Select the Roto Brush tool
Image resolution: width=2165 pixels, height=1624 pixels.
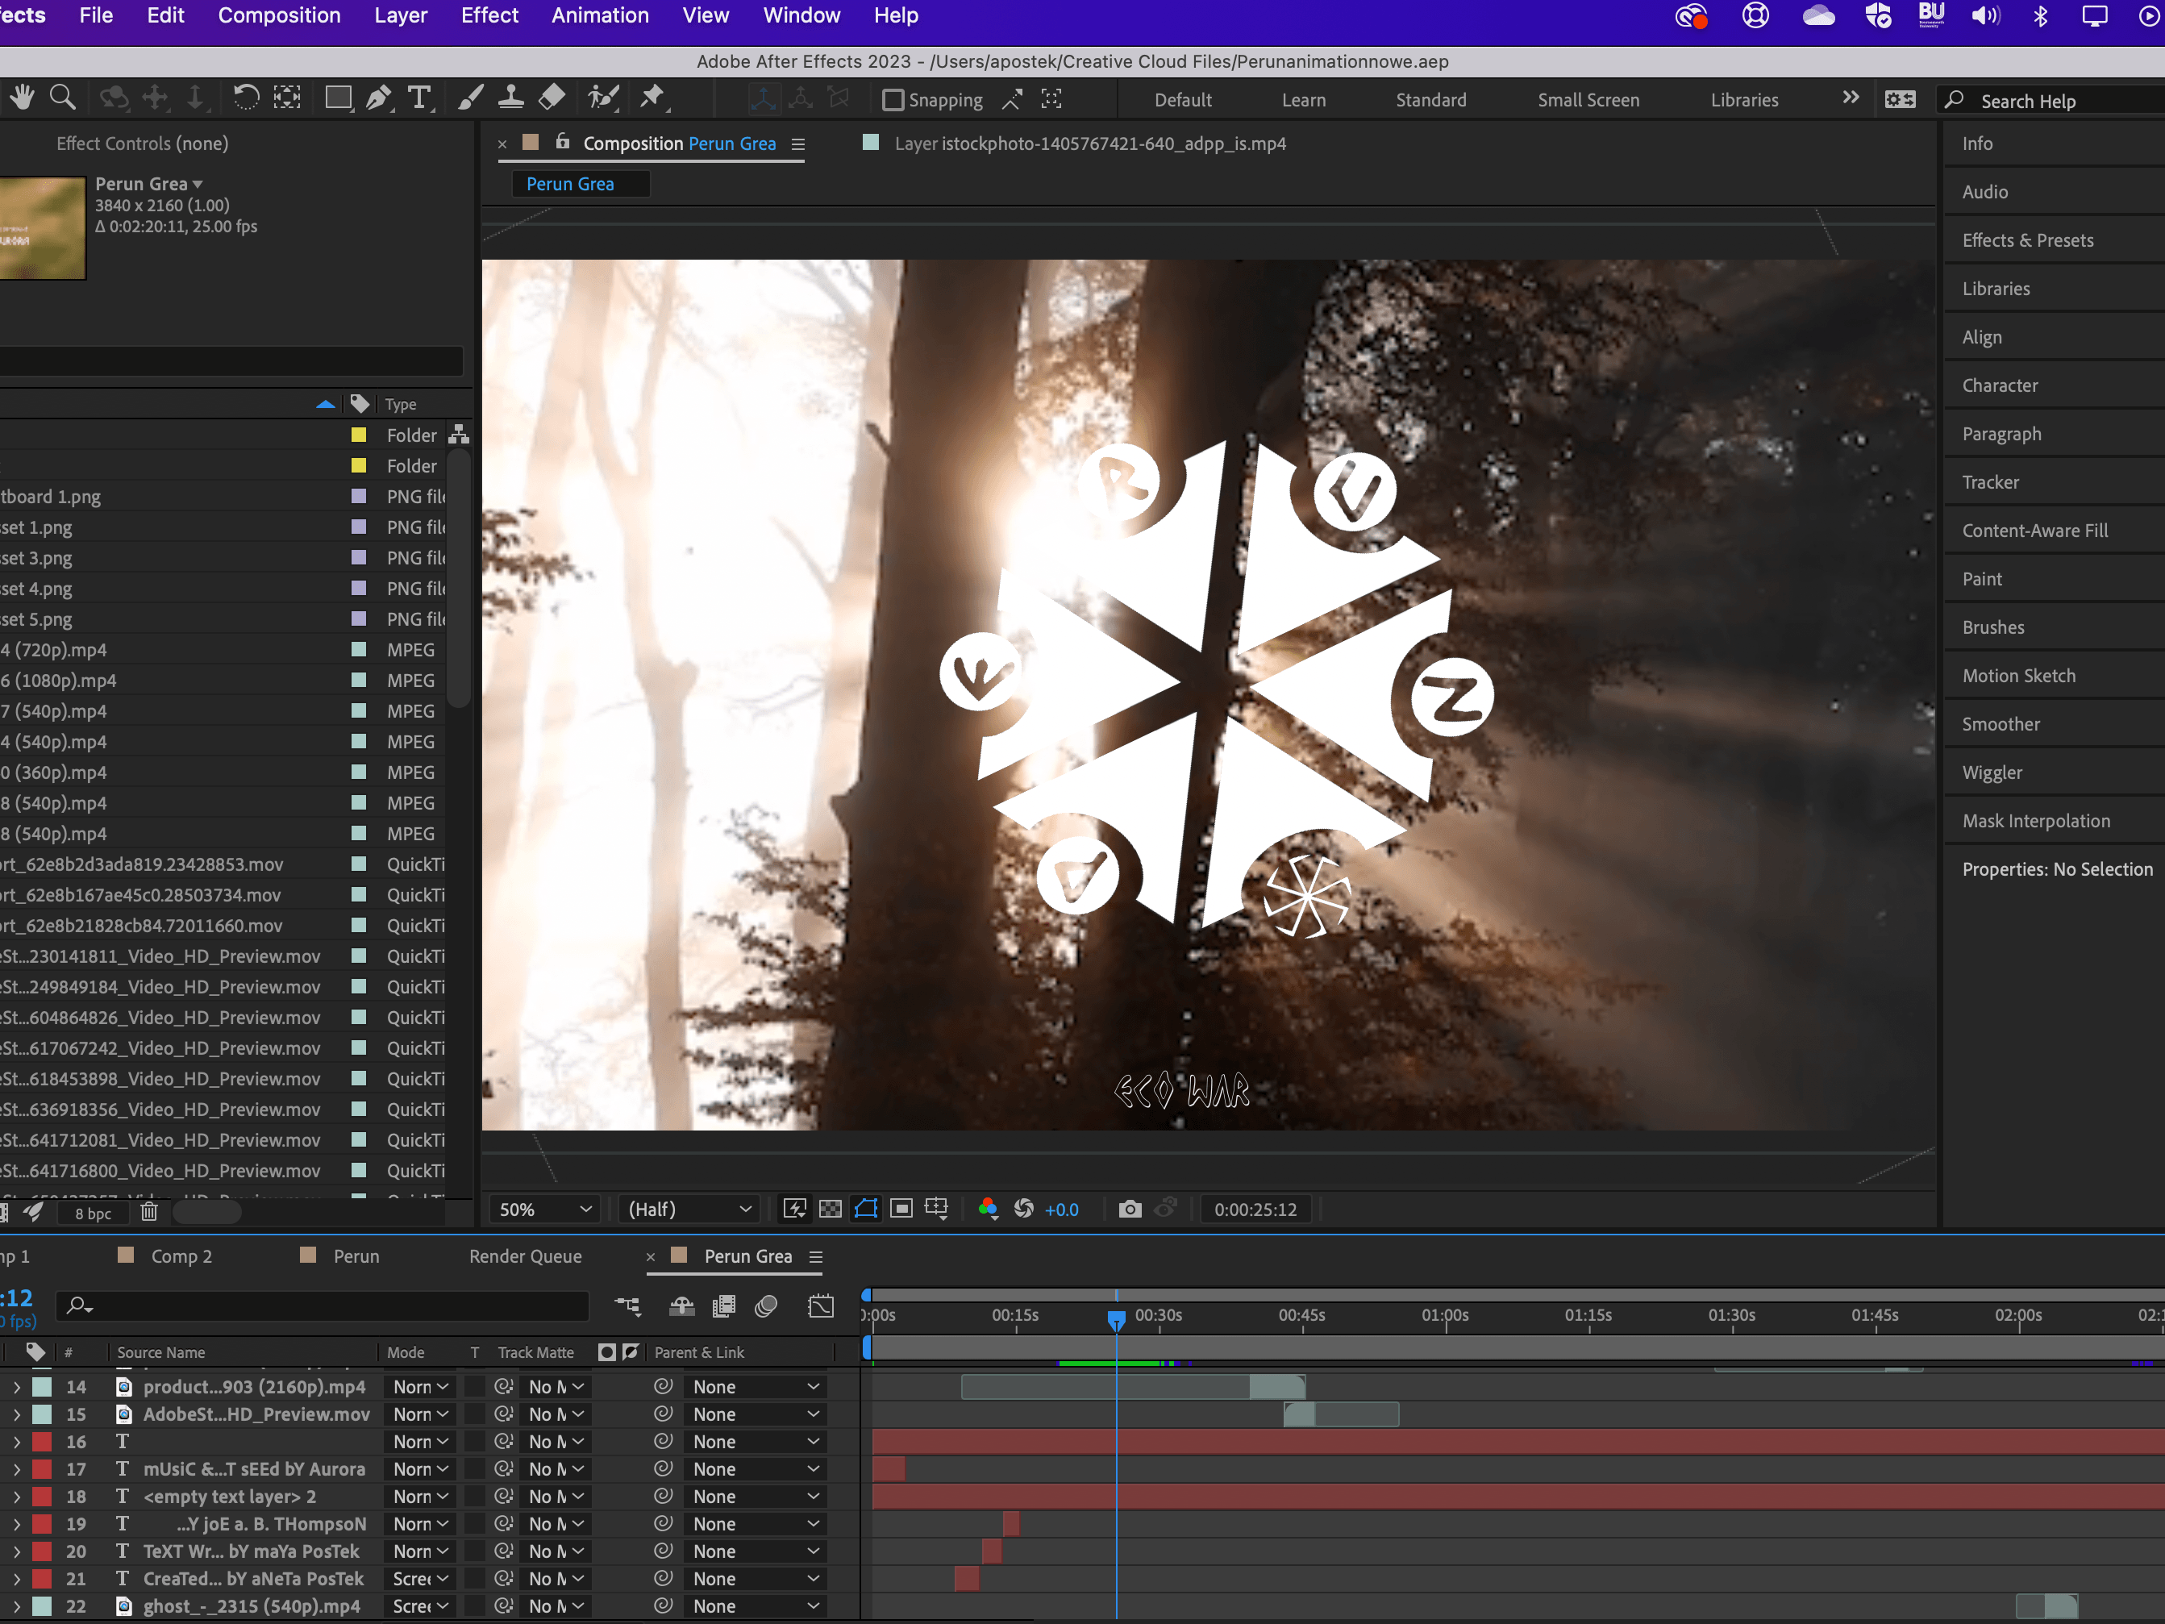[603, 97]
